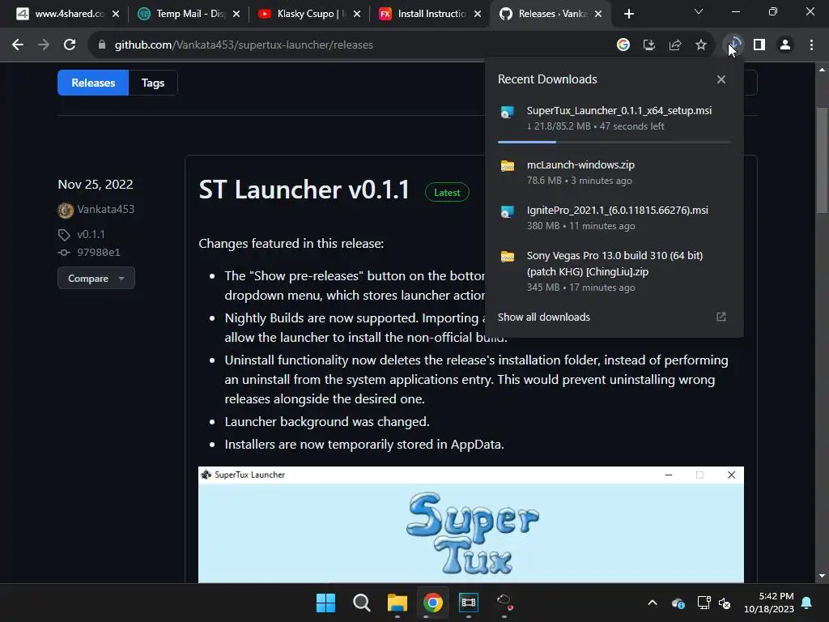Click the IgnitePro msi file icon

click(x=508, y=211)
